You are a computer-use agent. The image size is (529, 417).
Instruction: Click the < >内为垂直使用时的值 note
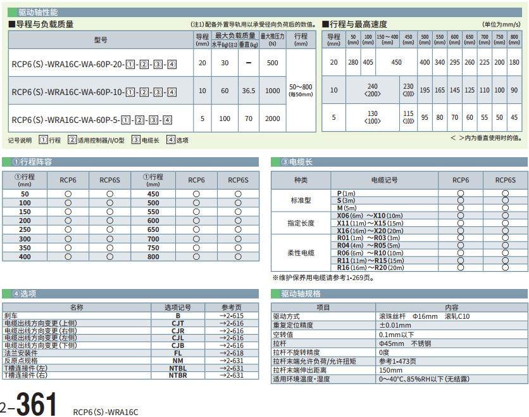coord(486,138)
